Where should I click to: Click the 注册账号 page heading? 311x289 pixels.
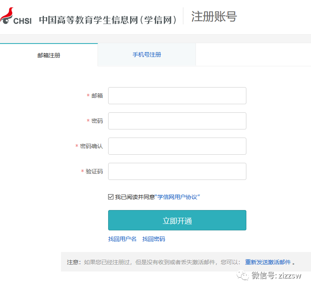(214, 17)
